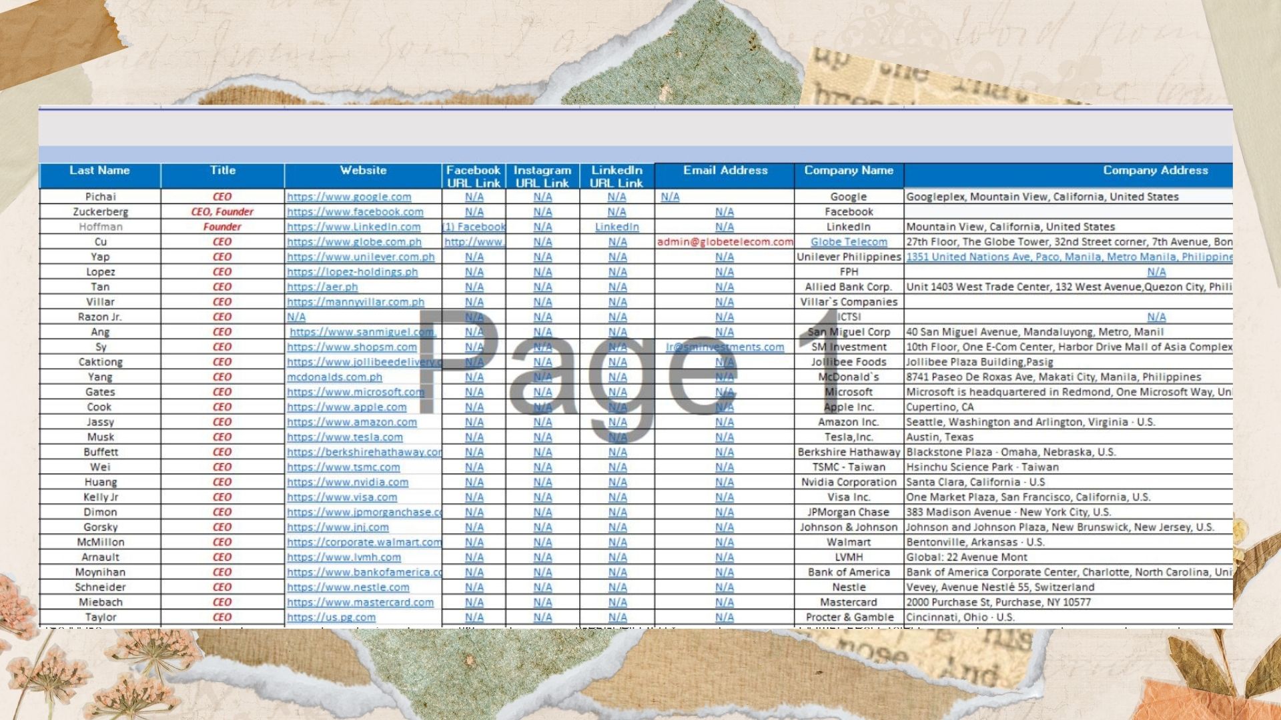Click the https://www.tesla.com website link
This screenshot has width=1281, height=720.
345,437
